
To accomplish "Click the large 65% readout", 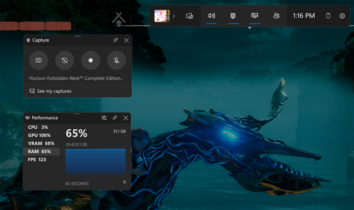I will tap(76, 133).
